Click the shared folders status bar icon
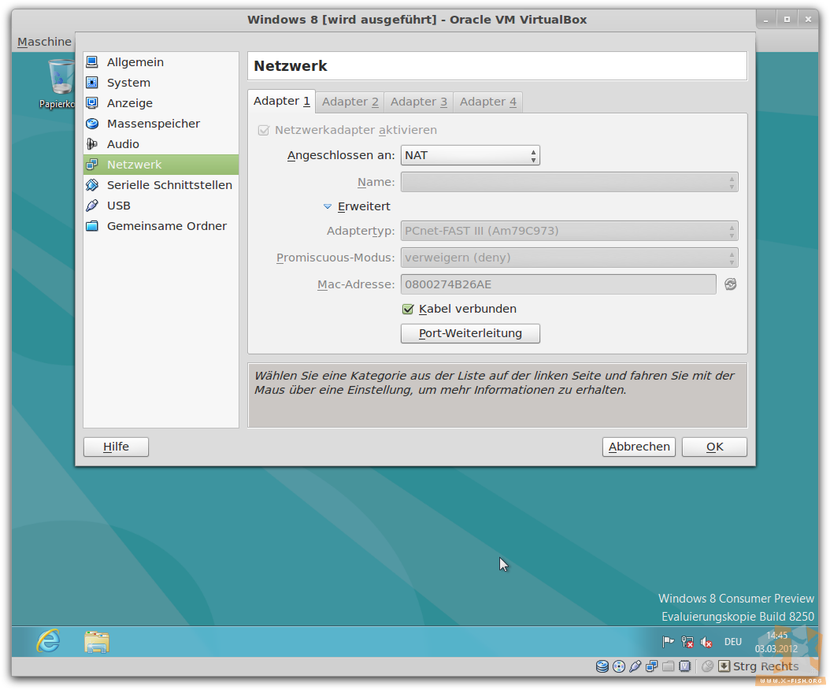This screenshot has height=690, width=830. pyautogui.click(x=668, y=666)
